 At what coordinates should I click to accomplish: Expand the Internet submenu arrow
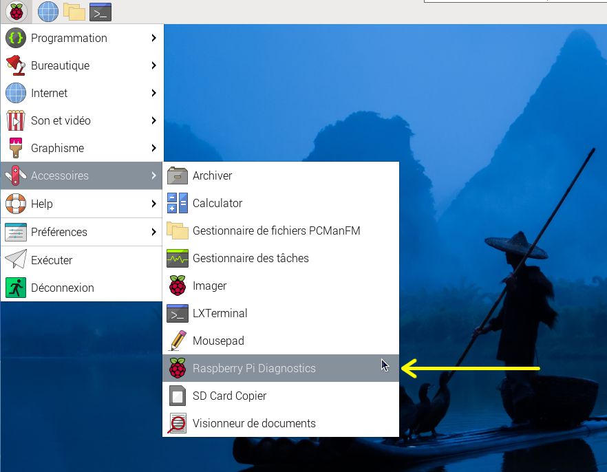[153, 93]
